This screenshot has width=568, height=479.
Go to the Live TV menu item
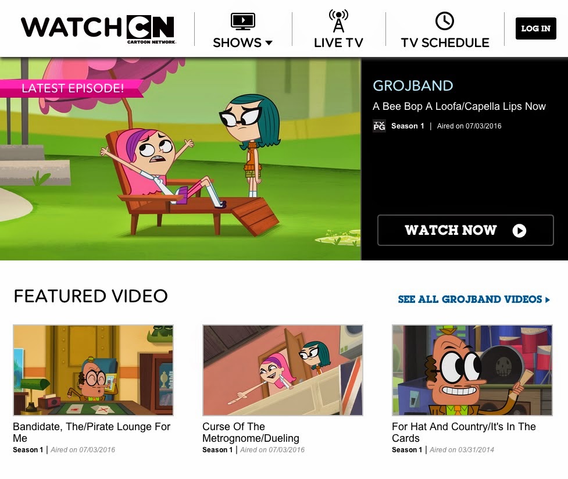(x=338, y=43)
